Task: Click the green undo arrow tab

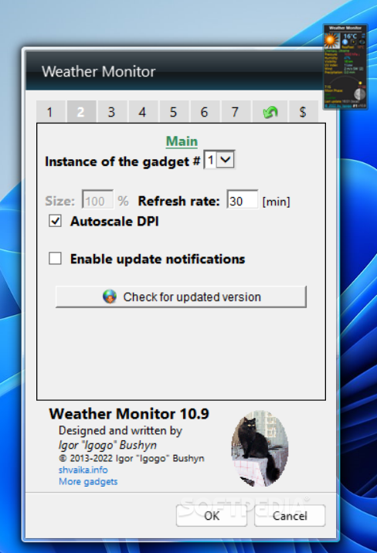Action: point(270,112)
